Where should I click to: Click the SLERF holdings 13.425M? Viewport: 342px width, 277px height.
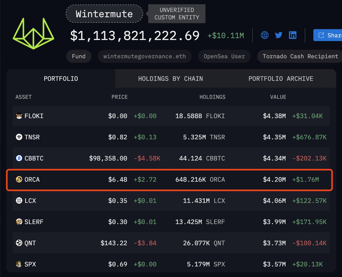click(x=189, y=222)
